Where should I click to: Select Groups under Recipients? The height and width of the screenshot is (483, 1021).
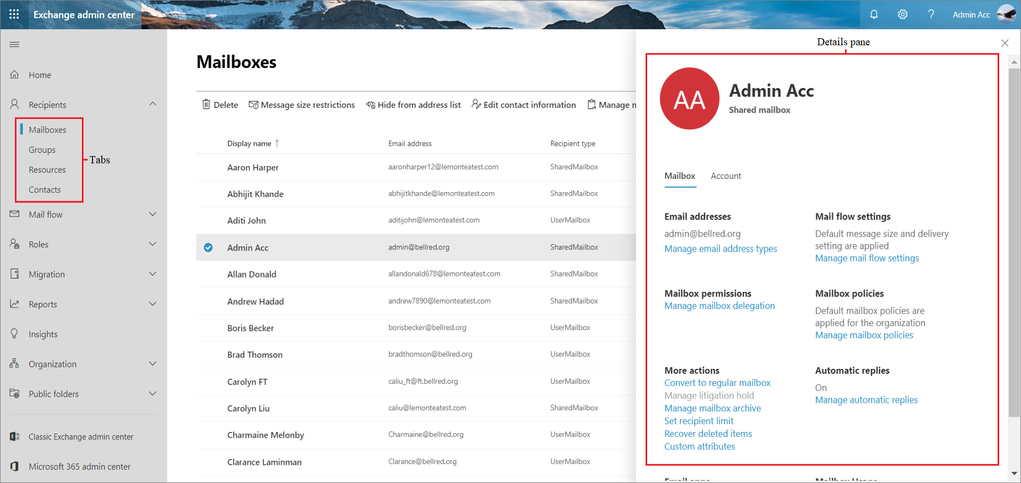42,150
